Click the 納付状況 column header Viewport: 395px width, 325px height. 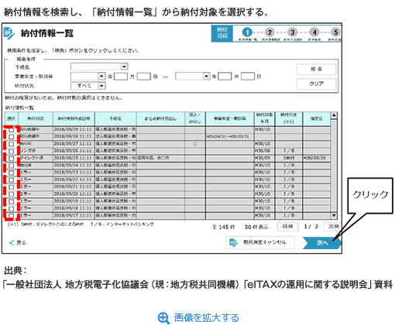36,118
